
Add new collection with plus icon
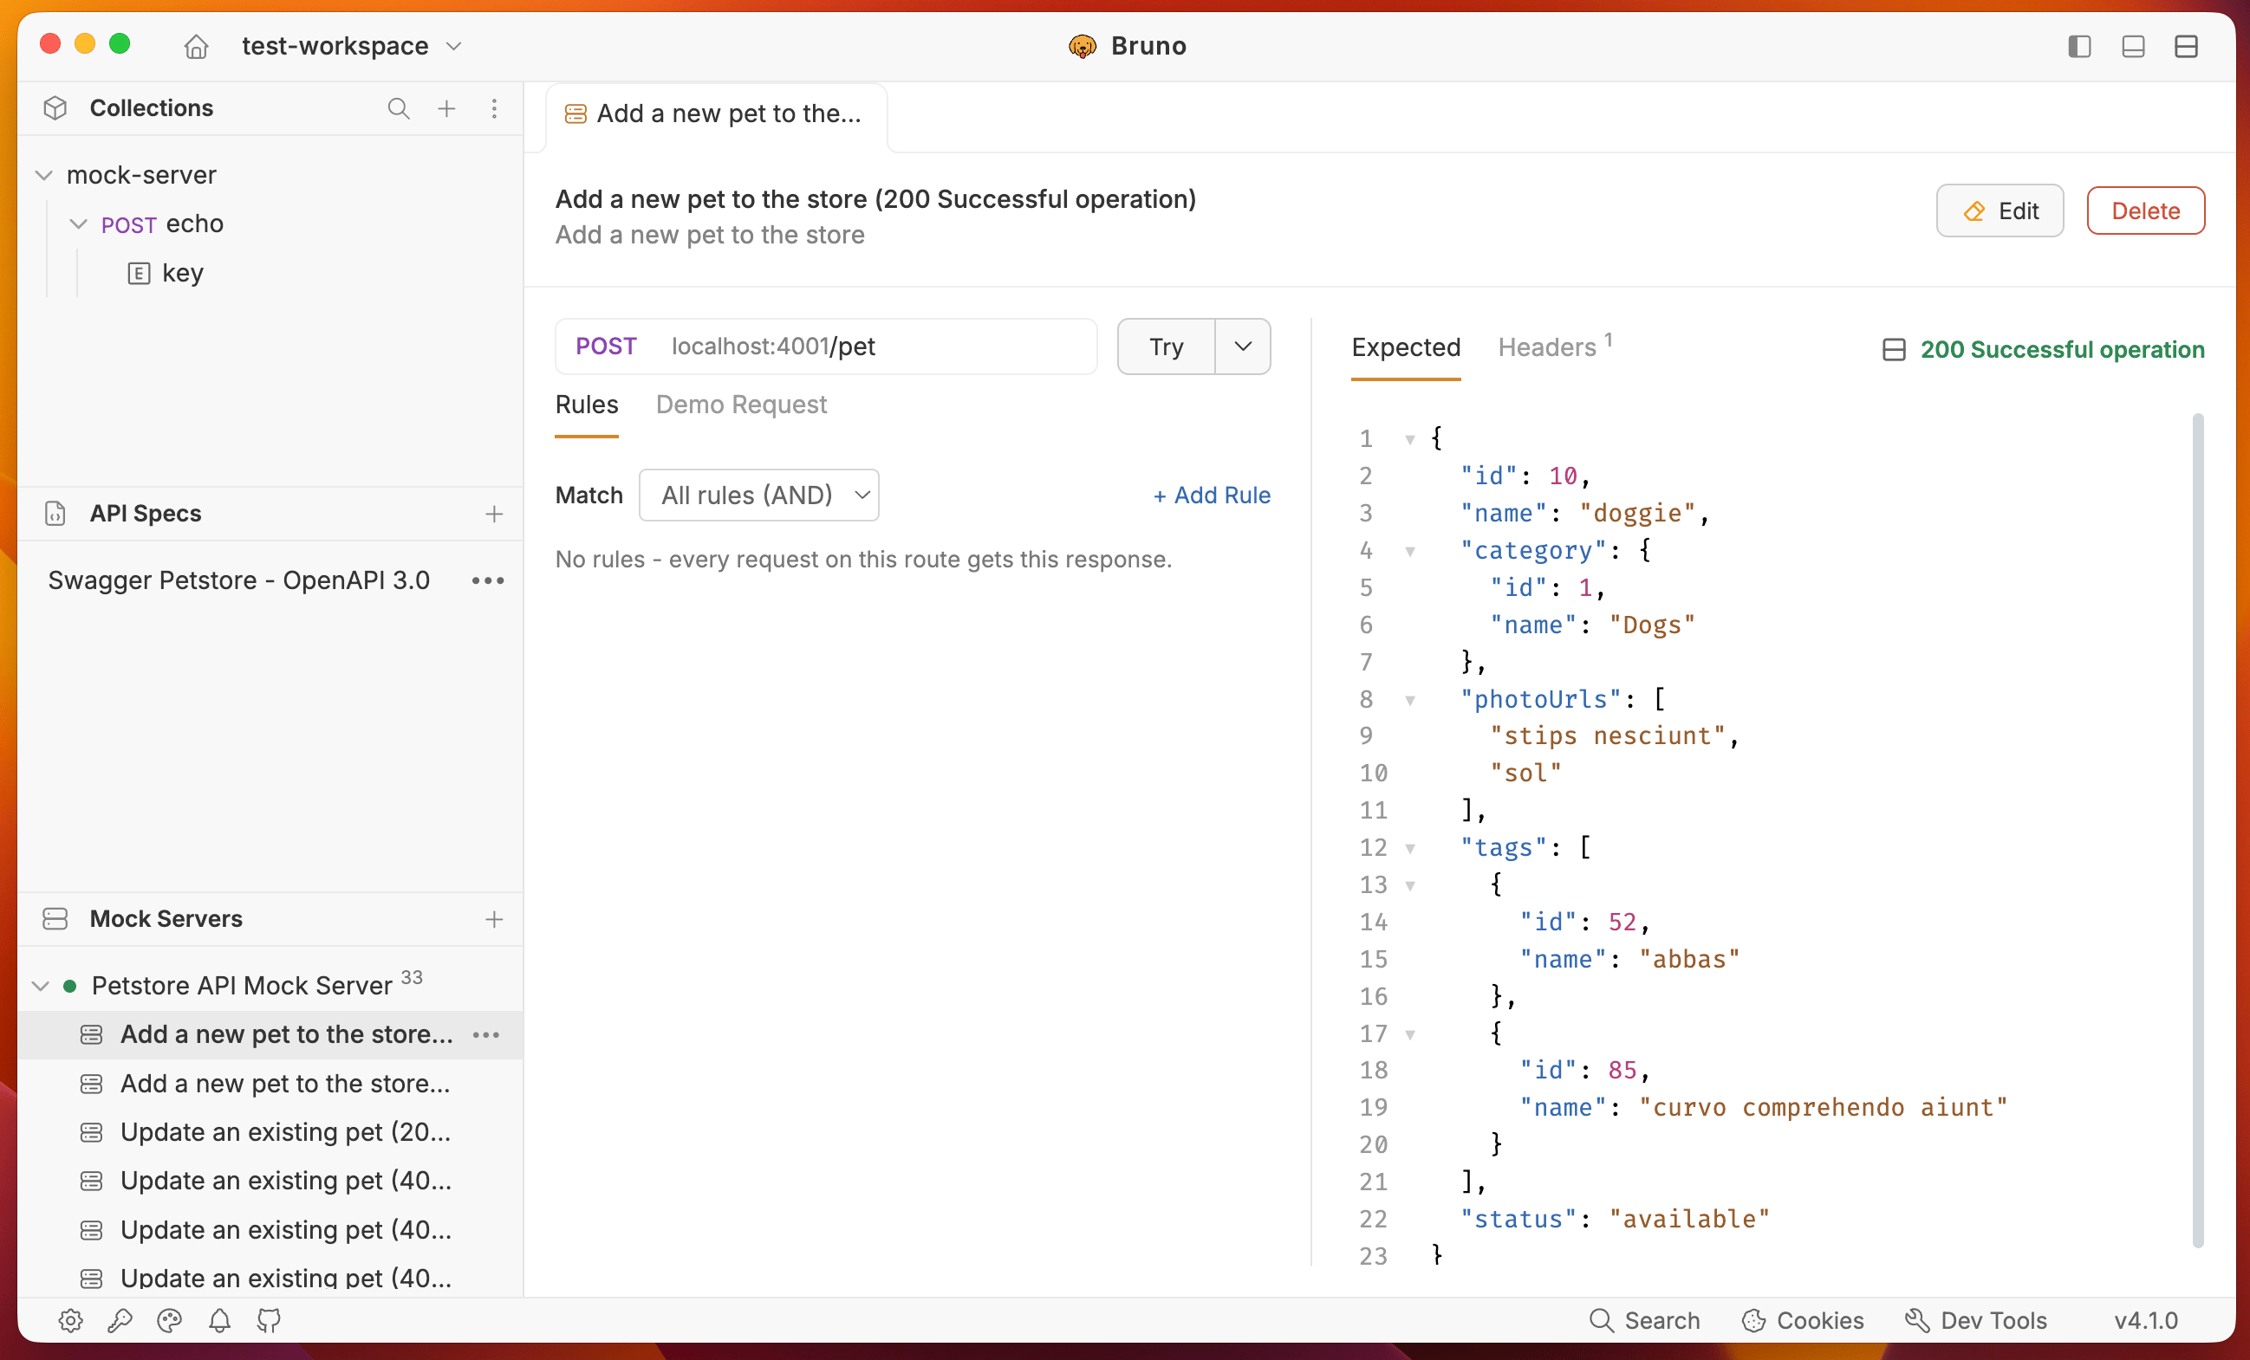(446, 108)
